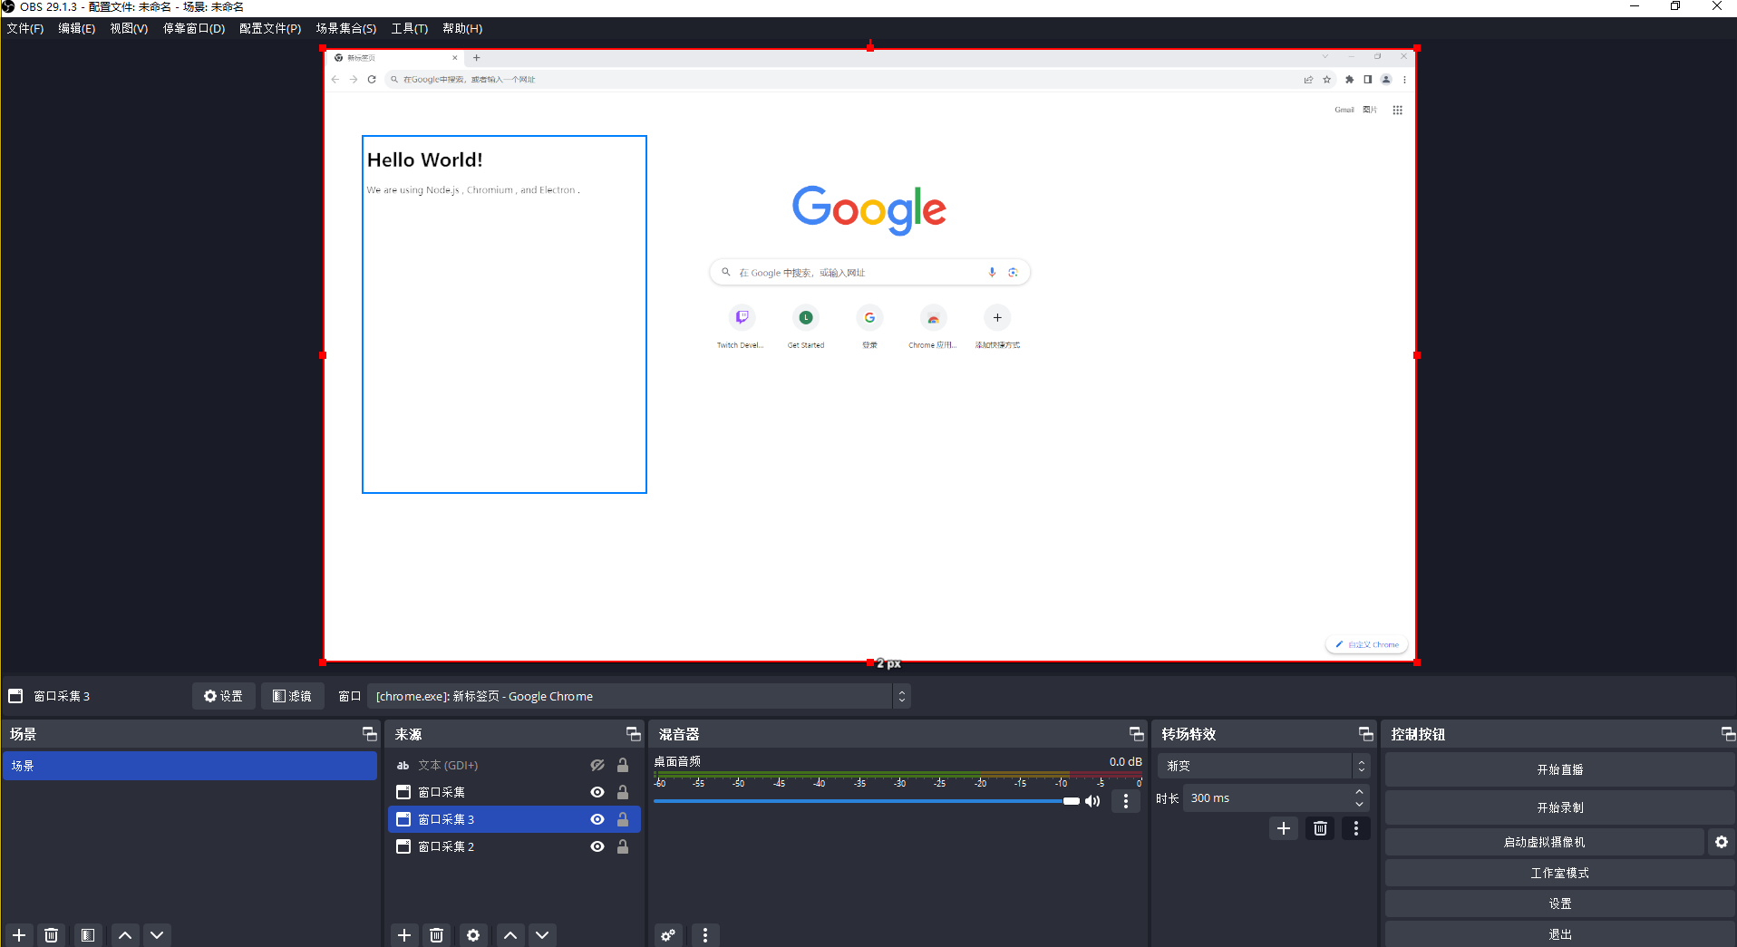
Task: Open the mixer options via the three-dot icon
Action: 704,934
